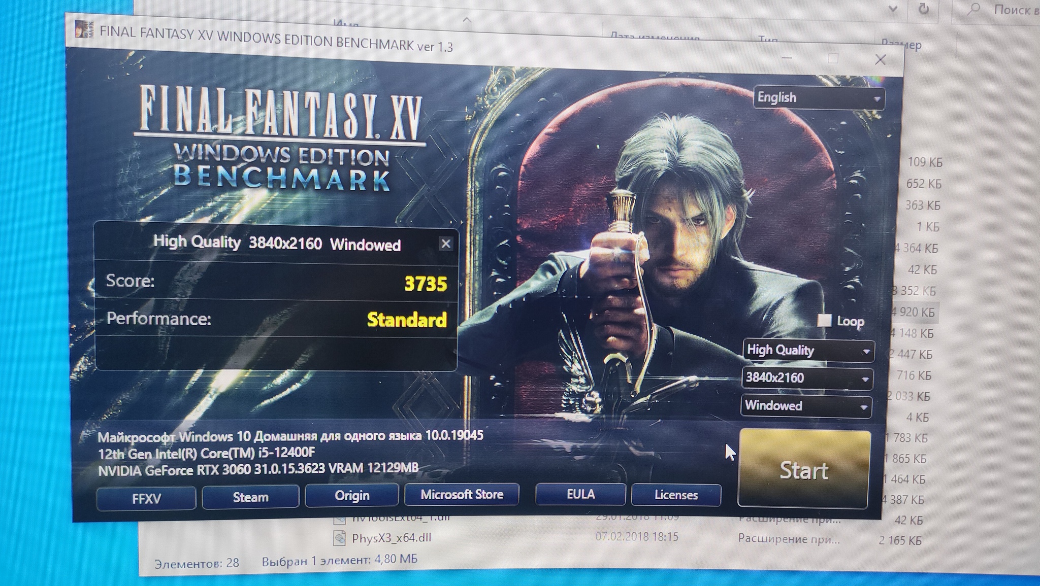
Task: Click the 652 КБ size cell
Action: [x=924, y=184]
